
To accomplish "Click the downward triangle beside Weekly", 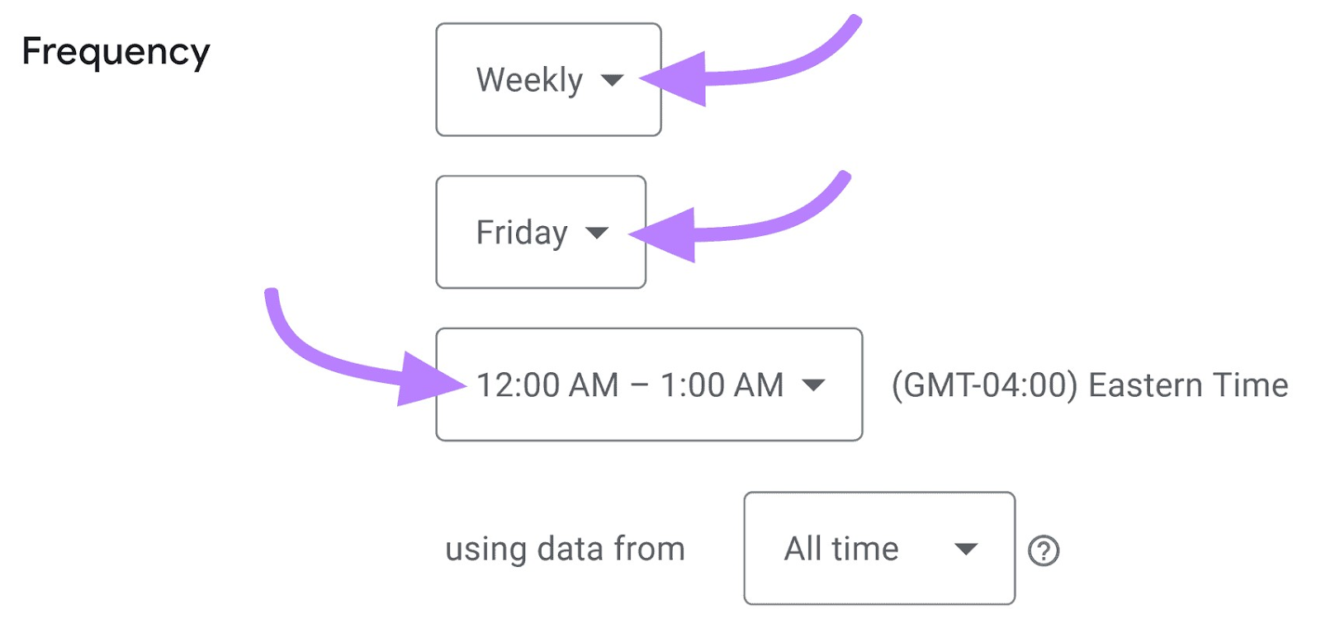I will coord(612,80).
